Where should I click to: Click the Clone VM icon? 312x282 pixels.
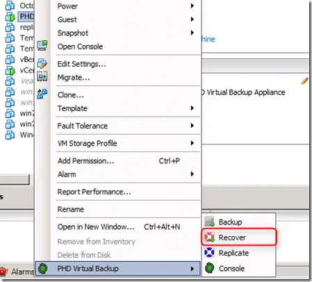pyautogui.click(x=42, y=94)
